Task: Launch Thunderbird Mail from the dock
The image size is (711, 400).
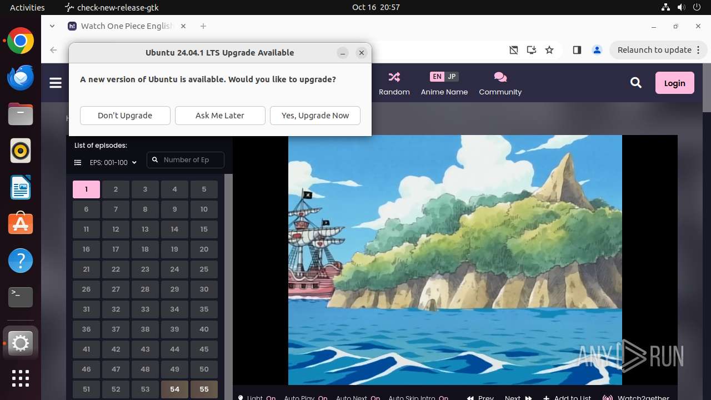Action: point(21,78)
